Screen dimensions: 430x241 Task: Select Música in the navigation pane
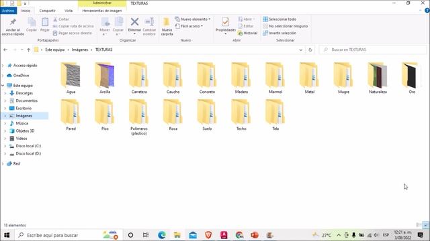click(x=21, y=123)
